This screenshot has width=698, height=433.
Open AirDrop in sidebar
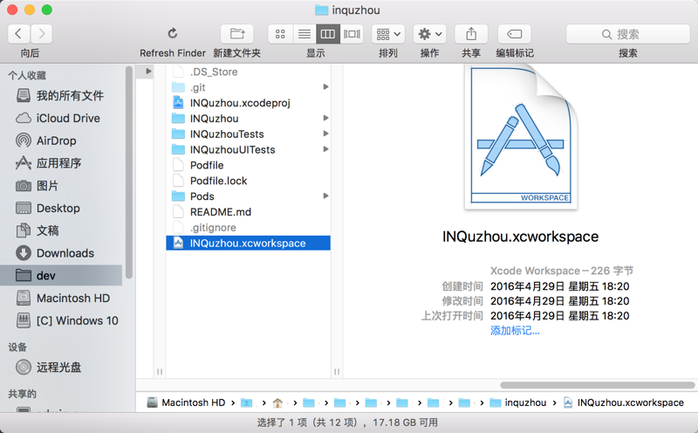pos(61,141)
